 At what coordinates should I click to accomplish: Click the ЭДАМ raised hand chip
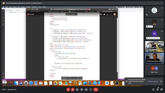tap(150, 26)
